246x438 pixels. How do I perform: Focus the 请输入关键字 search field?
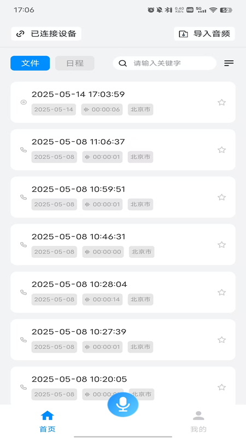[x=165, y=63]
